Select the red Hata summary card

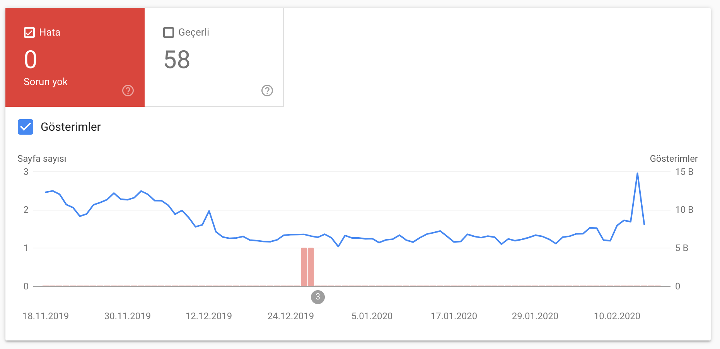pos(75,57)
